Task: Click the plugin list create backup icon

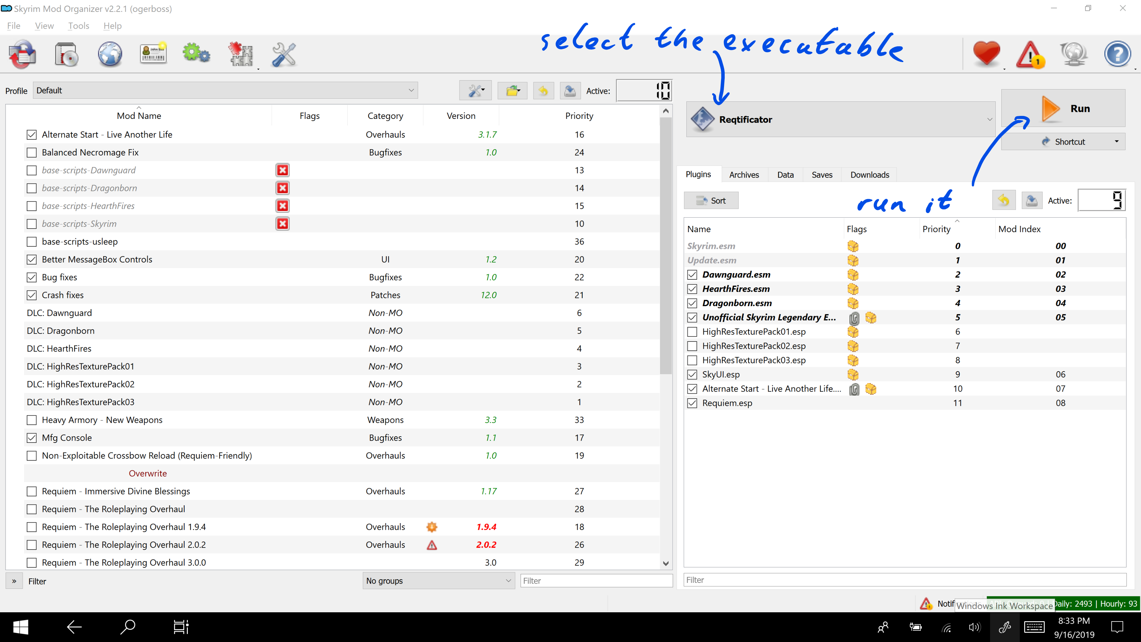Action: click(x=1032, y=200)
